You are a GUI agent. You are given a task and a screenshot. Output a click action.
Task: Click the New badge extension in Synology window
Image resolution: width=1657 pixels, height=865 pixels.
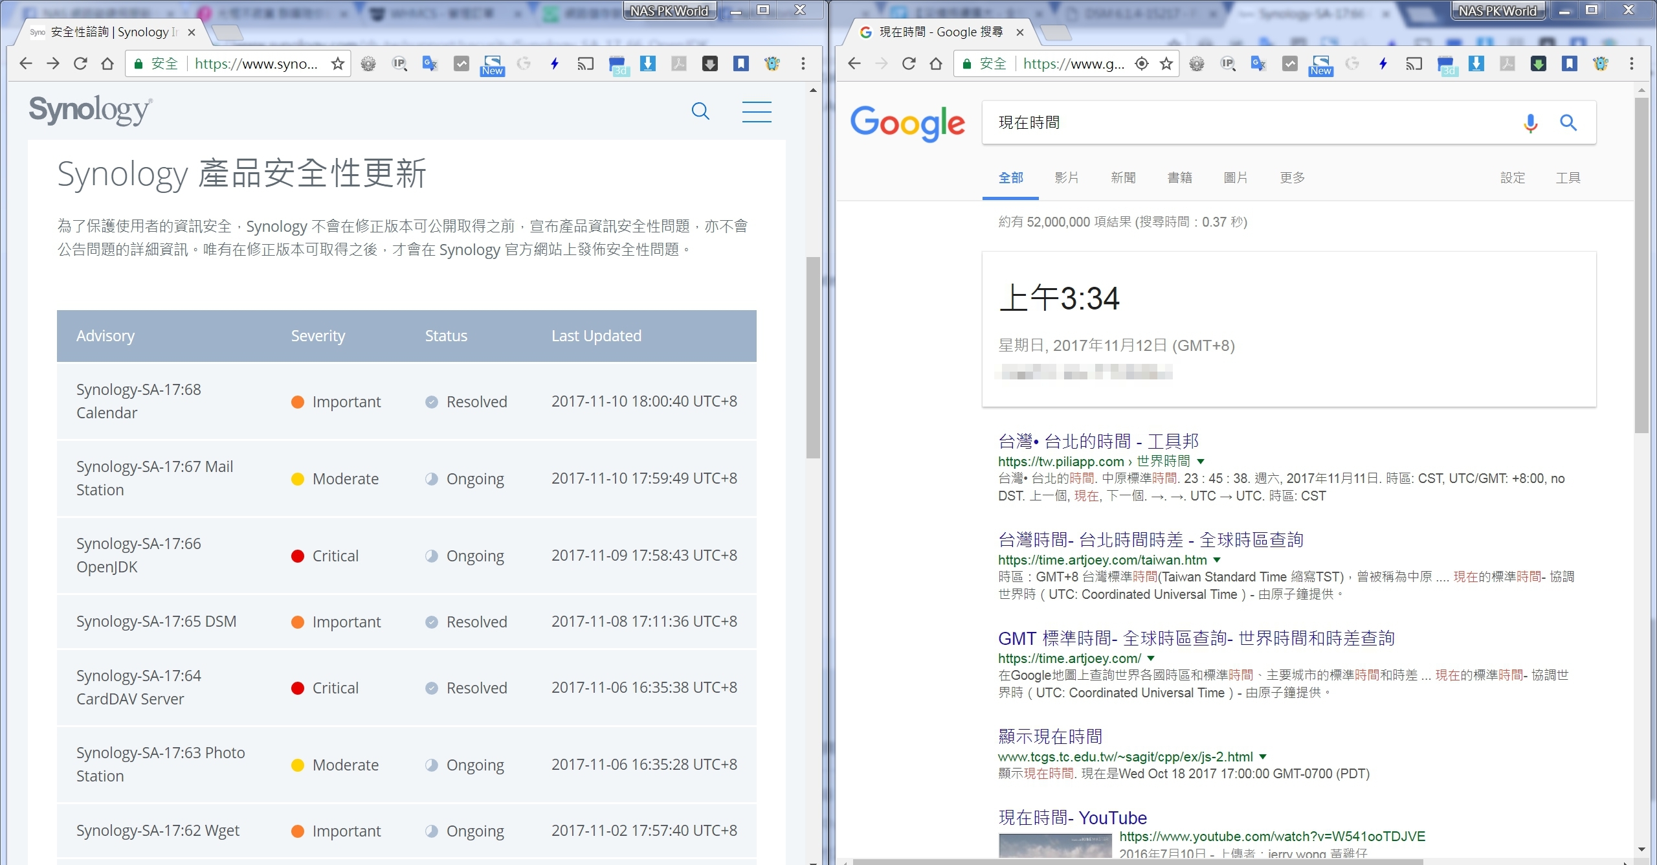tap(492, 65)
